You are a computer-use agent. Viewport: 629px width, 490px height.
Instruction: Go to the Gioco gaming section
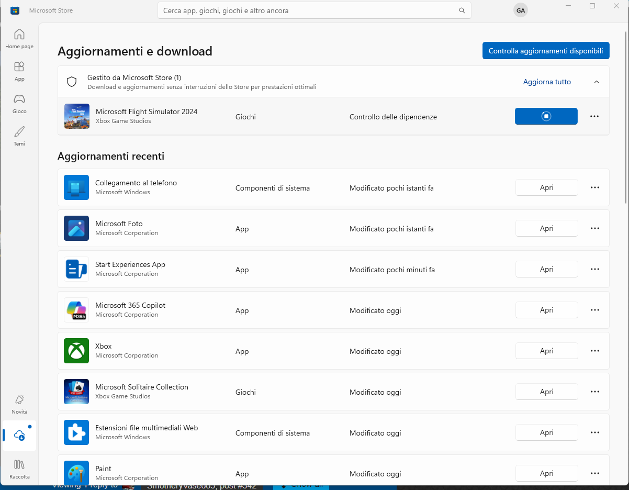coord(19,104)
